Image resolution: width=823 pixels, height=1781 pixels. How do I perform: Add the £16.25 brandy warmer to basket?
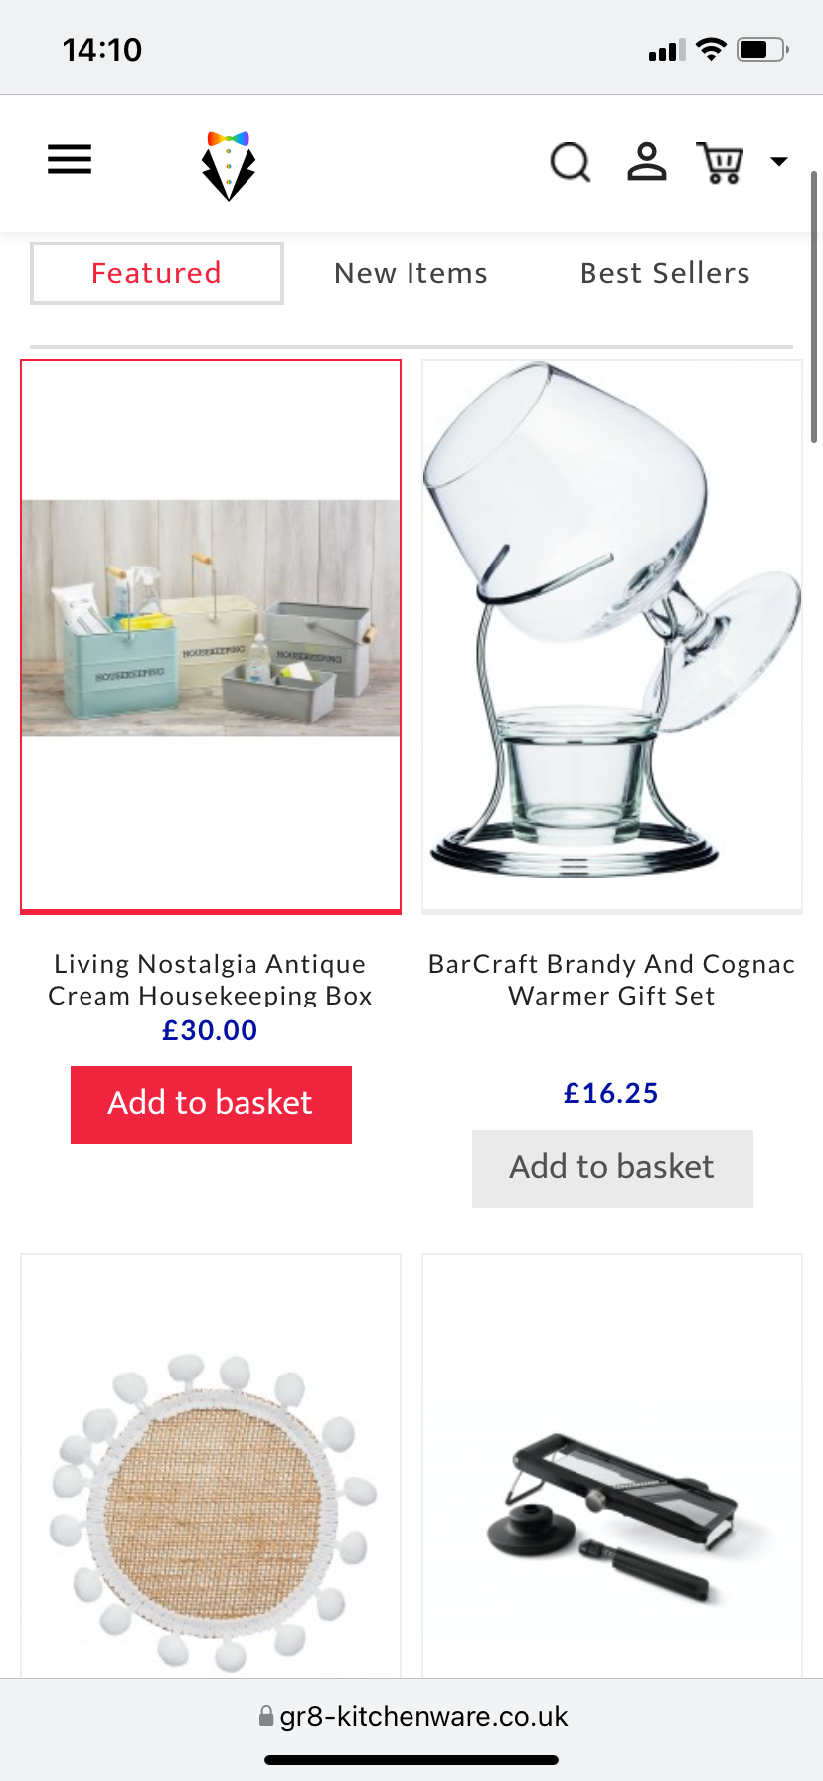point(612,1168)
